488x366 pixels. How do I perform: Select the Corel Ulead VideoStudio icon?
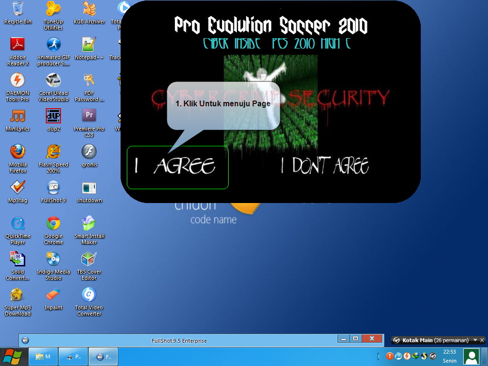(53, 87)
